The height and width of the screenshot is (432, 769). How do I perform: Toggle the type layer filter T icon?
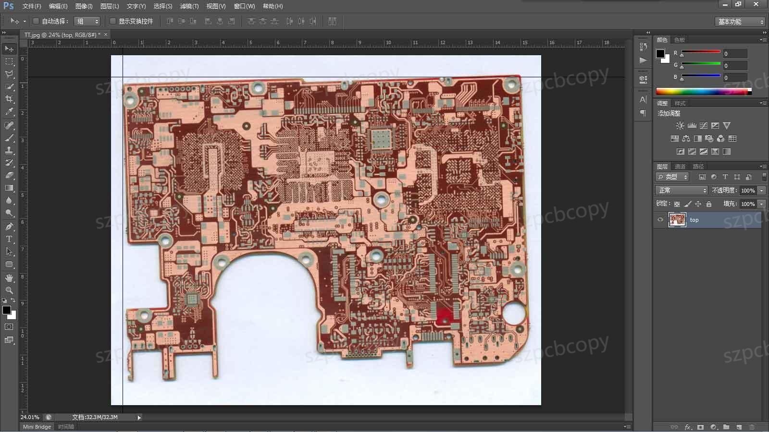(x=725, y=177)
